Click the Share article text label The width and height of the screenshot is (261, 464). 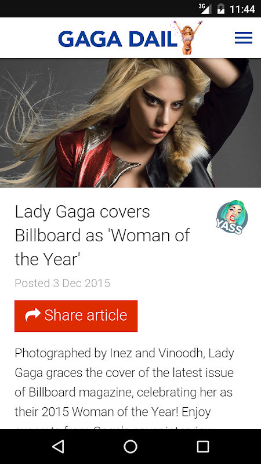point(86,315)
